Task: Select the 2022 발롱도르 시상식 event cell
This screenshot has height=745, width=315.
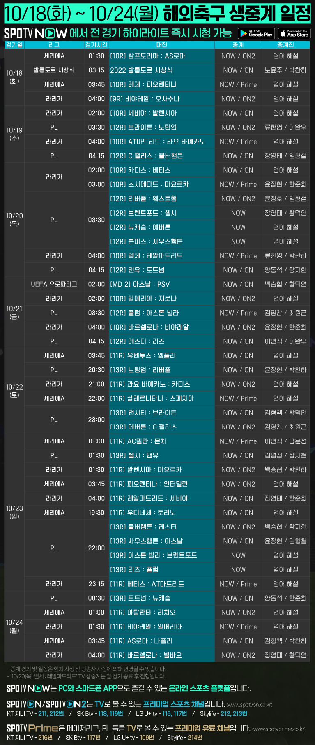Action: tap(162, 70)
